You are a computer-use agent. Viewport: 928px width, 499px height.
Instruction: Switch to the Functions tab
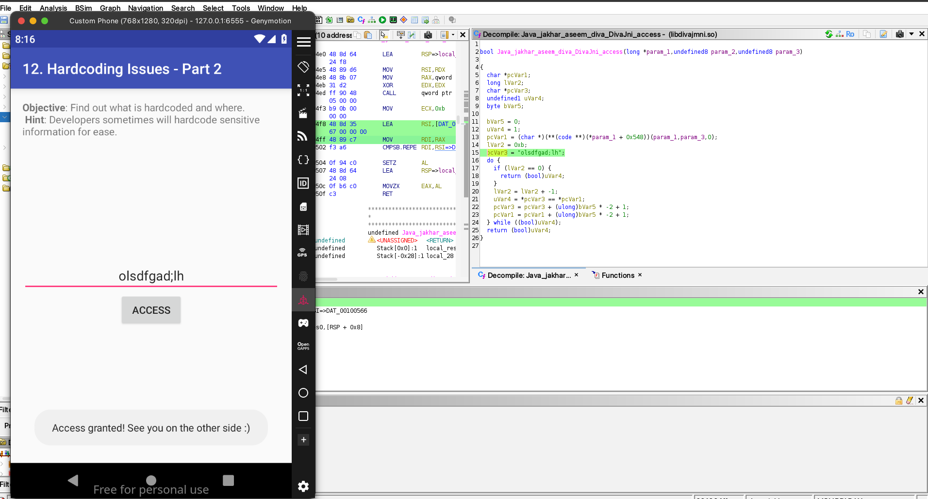tap(617, 275)
